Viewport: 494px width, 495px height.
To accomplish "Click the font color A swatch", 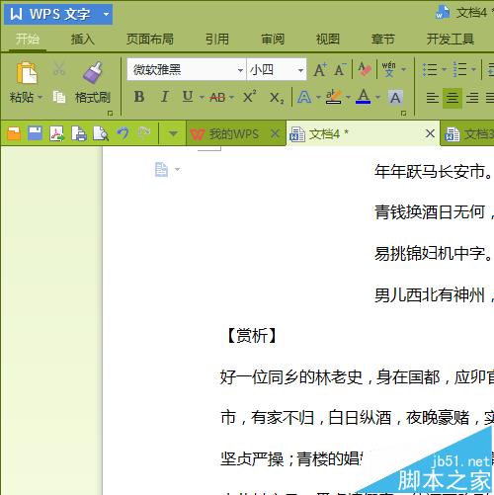I will tap(364, 97).
